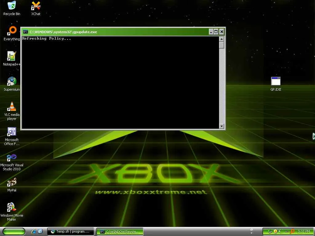Click the second Quick Launch icon beside Internet Explorer
The height and width of the screenshot is (236, 315).
40,231
